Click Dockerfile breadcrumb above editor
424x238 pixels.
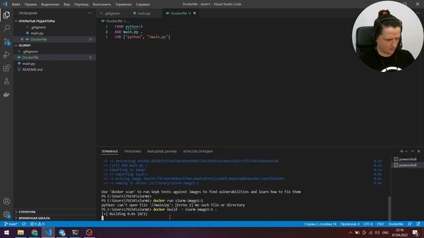coord(114,21)
